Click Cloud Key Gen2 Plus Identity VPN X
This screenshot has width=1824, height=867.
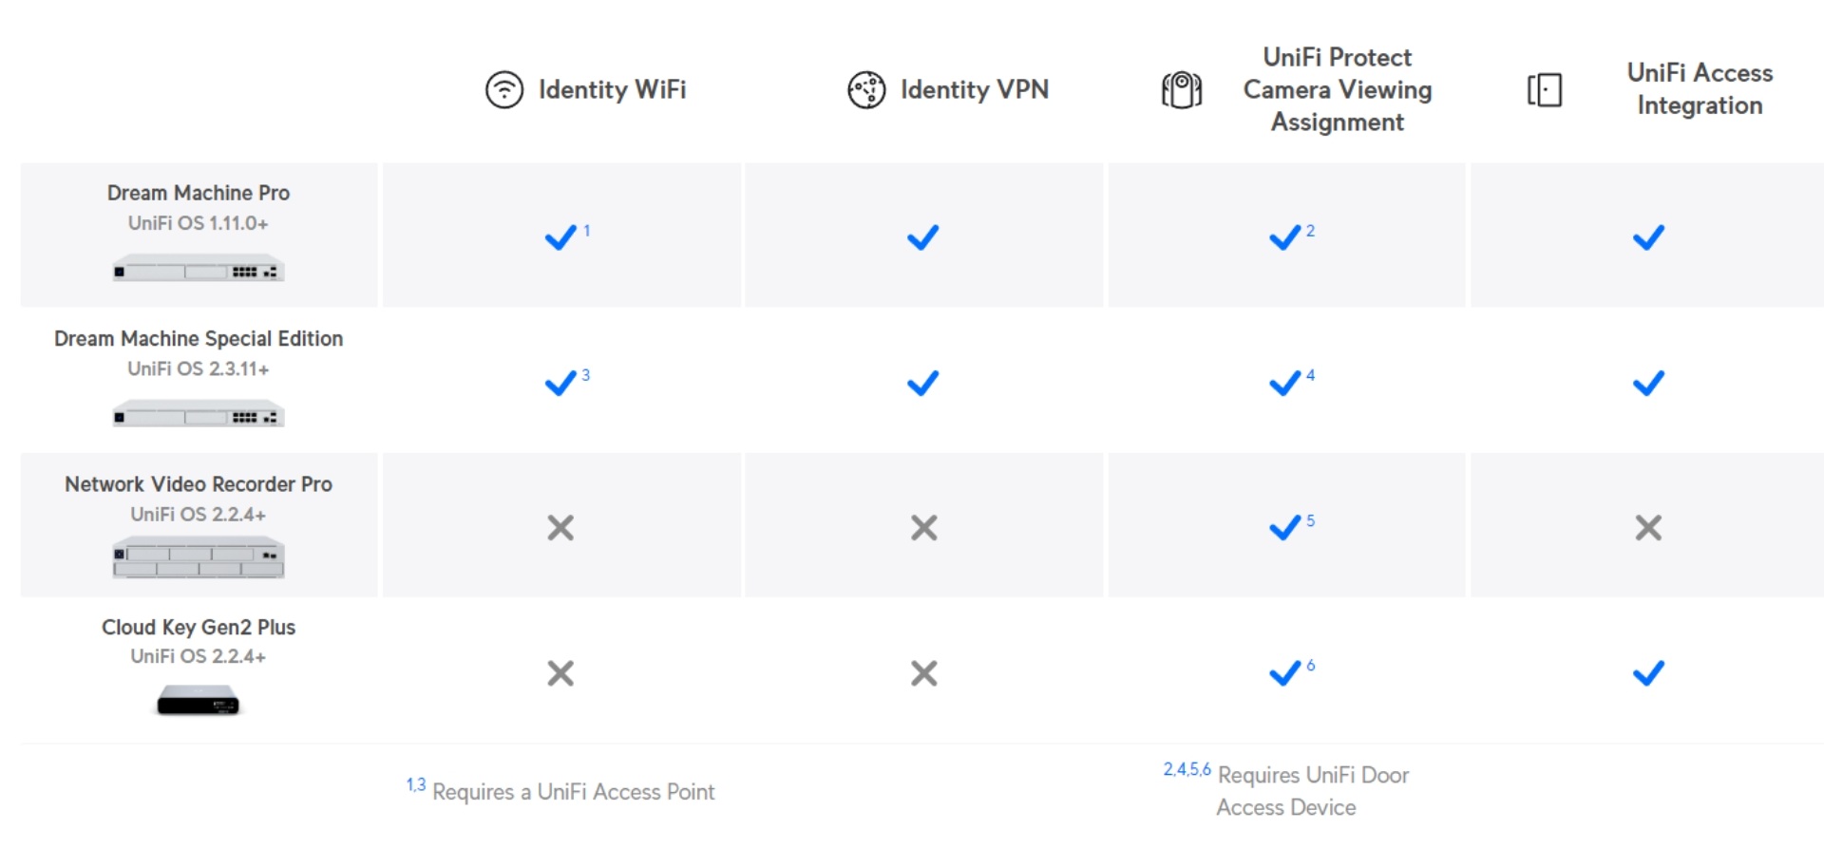point(923,673)
